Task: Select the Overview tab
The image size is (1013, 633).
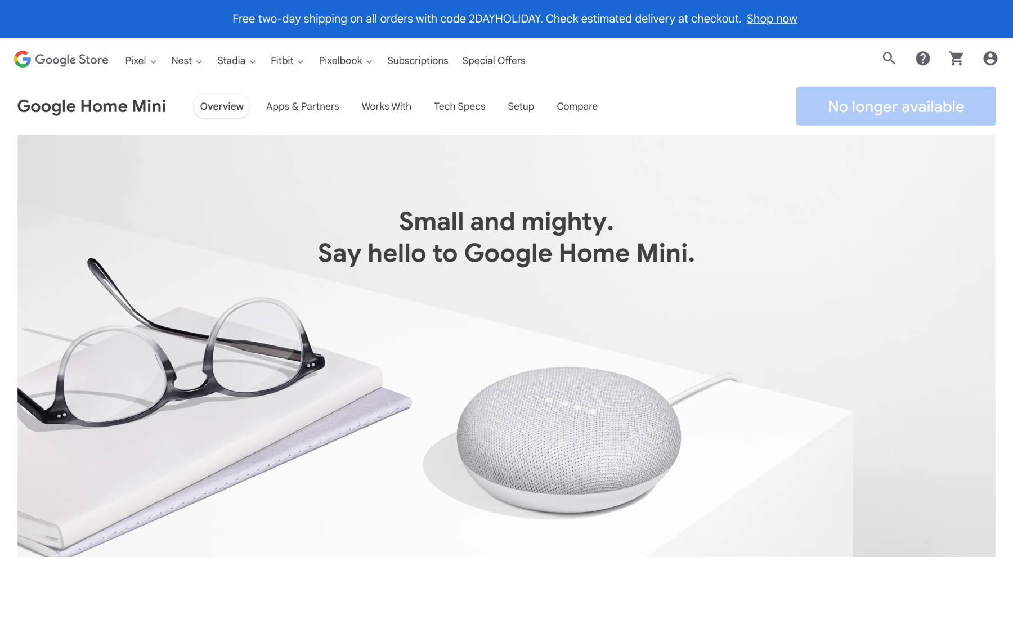Action: [222, 106]
